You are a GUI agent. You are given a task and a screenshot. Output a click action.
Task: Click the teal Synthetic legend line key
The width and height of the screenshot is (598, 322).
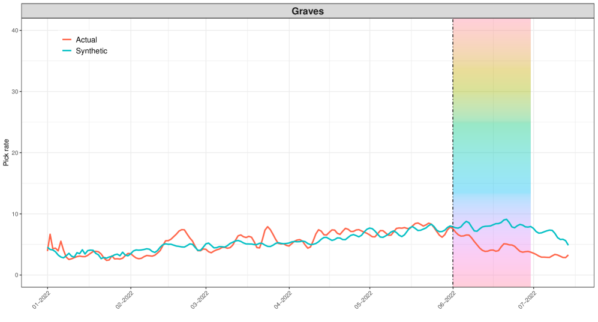pos(67,51)
